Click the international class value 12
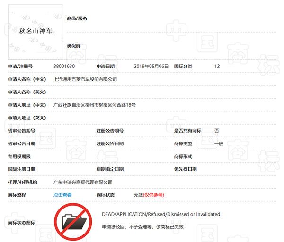The height and width of the screenshot is (242, 284). click(217, 67)
